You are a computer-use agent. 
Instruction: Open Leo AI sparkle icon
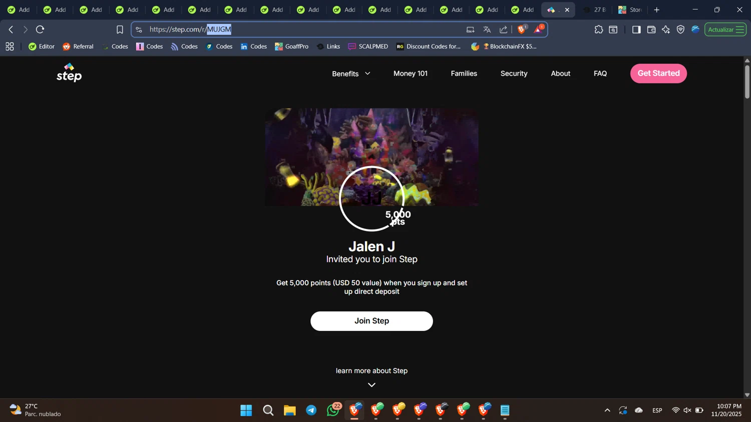click(x=666, y=29)
